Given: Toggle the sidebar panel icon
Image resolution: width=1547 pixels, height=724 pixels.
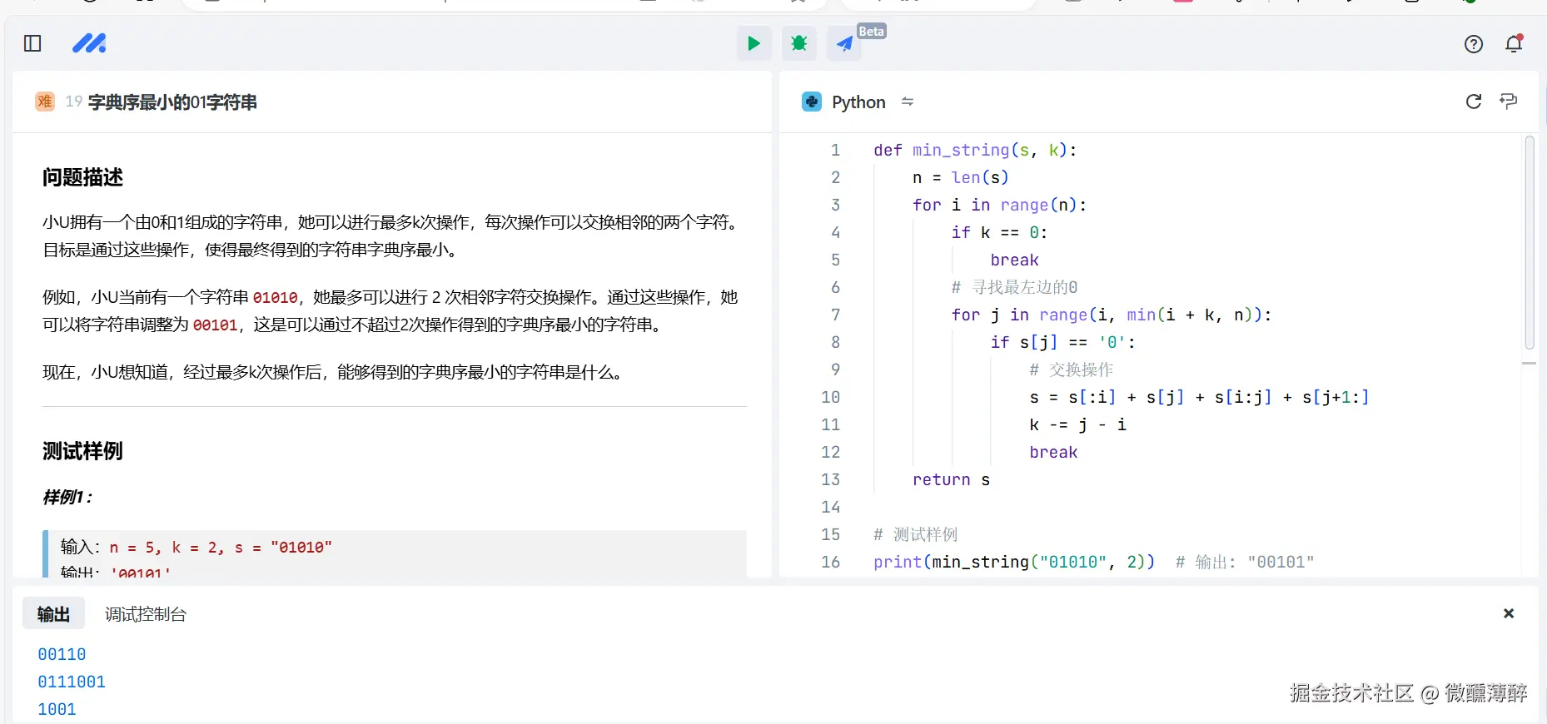Looking at the screenshot, I should click(x=32, y=43).
